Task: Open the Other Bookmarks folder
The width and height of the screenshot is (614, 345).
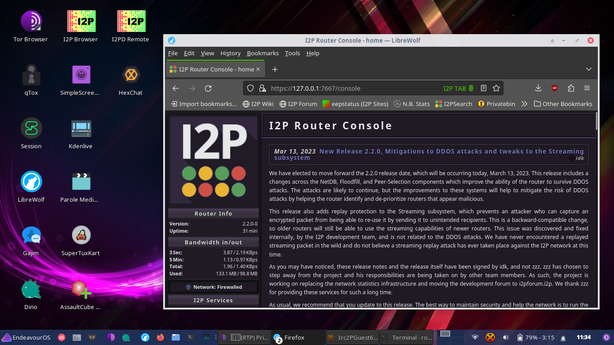Action: point(563,104)
